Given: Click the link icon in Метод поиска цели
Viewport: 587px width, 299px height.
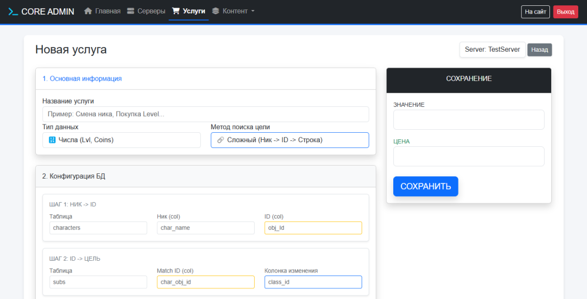Looking at the screenshot, I should (220, 140).
